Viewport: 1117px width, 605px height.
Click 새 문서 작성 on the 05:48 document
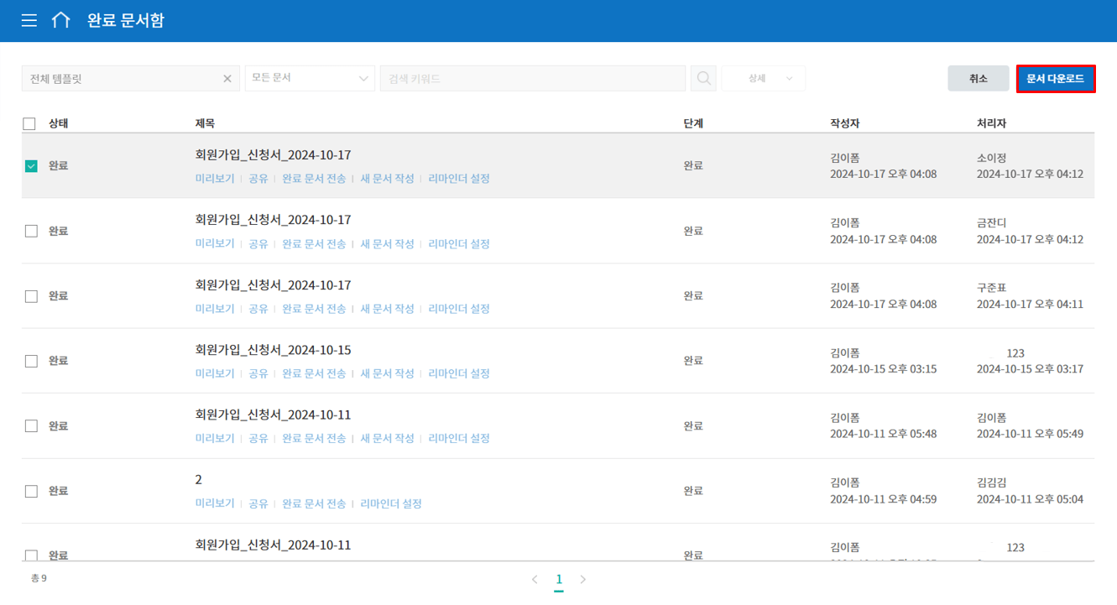pos(388,438)
